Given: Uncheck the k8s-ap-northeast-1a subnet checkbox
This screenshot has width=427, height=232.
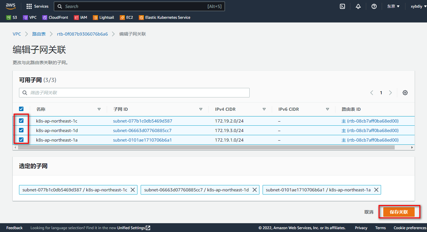Looking at the screenshot, I should (21, 140).
